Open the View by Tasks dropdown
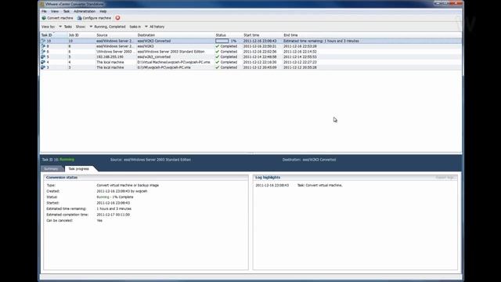The width and height of the screenshot is (501, 282). click(66, 27)
